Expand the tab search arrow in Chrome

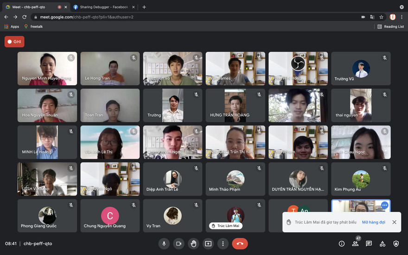[x=402, y=7]
